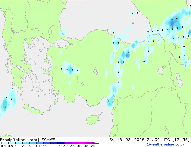Choose the 2–5 mm legend color swatch
Screen dimensions: 191x147
(x=26, y=143)
